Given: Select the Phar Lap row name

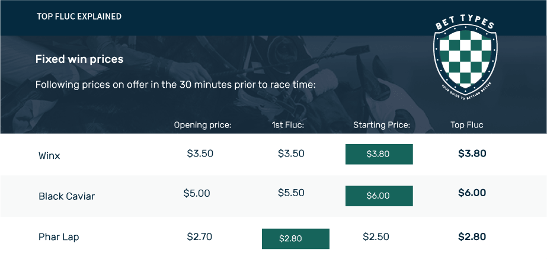Looking at the screenshot, I should point(59,237).
